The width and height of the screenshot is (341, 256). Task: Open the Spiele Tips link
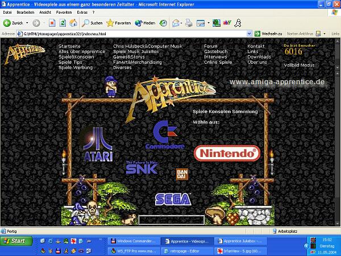70,62
